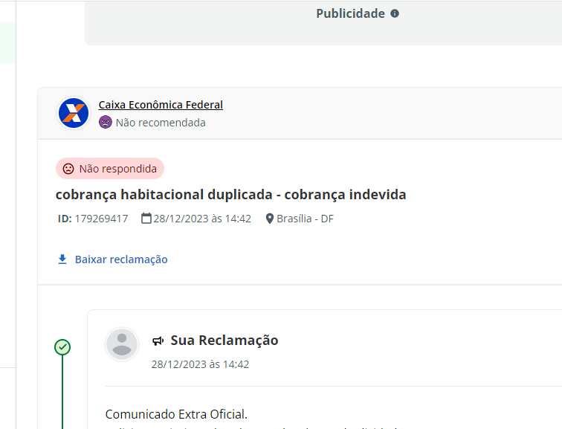Click the megaphone icon beside Sua Reclamação
The height and width of the screenshot is (429, 562).
click(x=158, y=341)
